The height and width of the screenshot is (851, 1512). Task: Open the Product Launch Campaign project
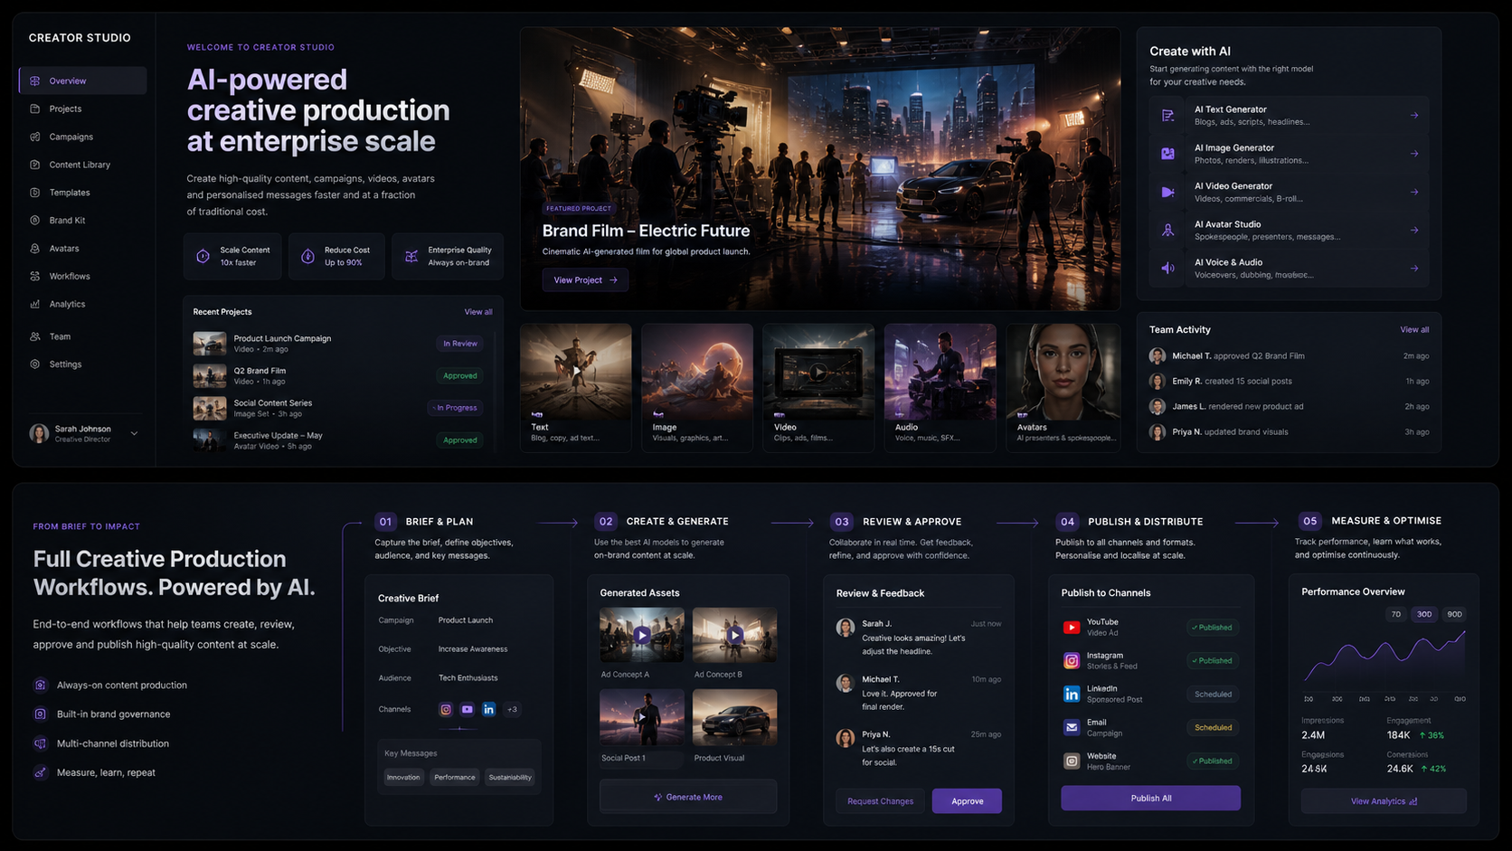[339, 344]
